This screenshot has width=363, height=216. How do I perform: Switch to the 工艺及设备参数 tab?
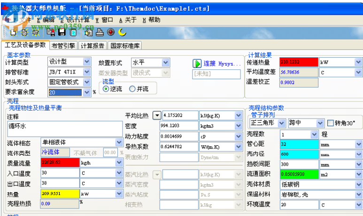point(25,45)
